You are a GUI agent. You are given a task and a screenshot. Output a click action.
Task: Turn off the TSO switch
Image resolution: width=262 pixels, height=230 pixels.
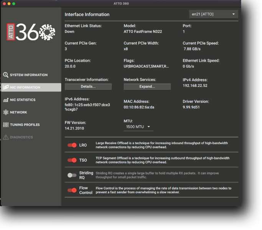(72, 160)
